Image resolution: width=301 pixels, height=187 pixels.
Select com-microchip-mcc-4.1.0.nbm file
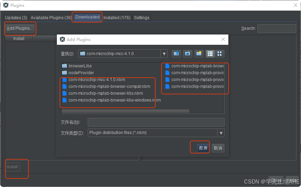94,80
